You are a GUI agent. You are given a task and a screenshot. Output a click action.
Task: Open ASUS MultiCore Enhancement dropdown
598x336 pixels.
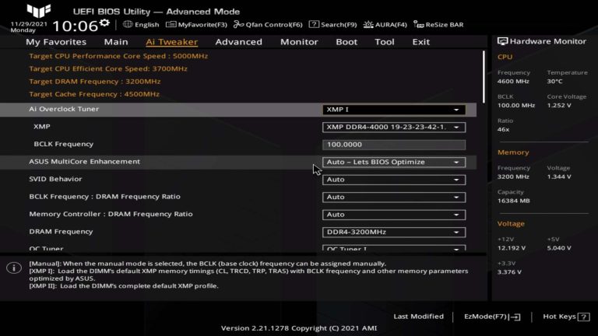[394, 163]
